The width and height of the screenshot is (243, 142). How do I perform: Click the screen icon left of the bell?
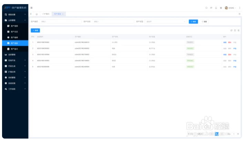[211, 8]
